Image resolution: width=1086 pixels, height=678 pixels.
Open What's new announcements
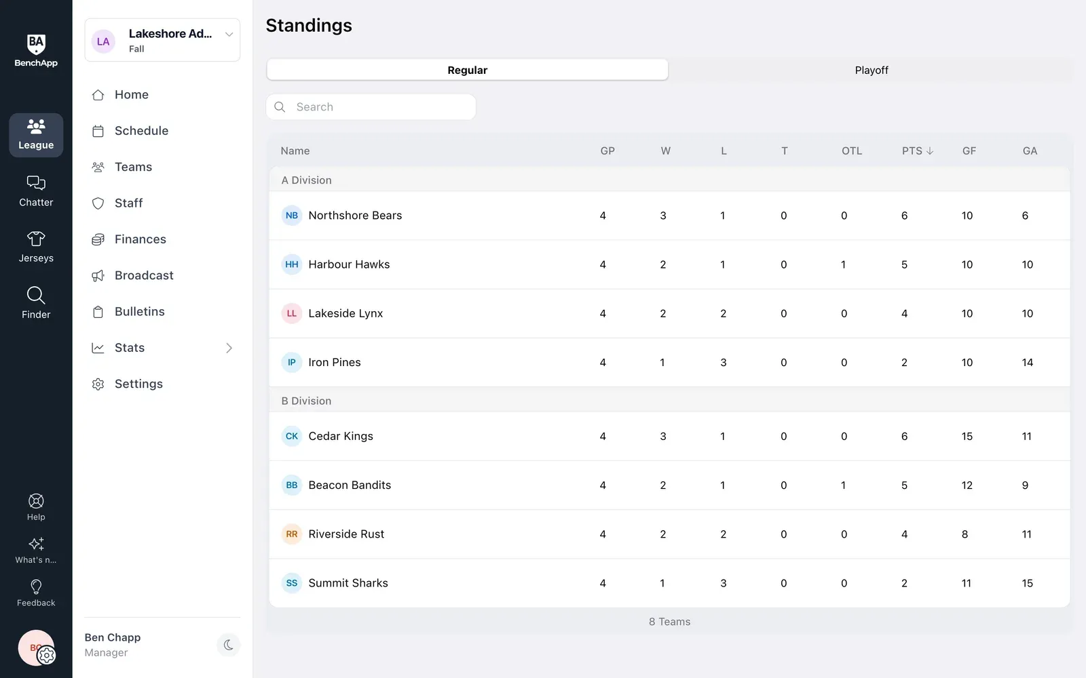(x=36, y=550)
